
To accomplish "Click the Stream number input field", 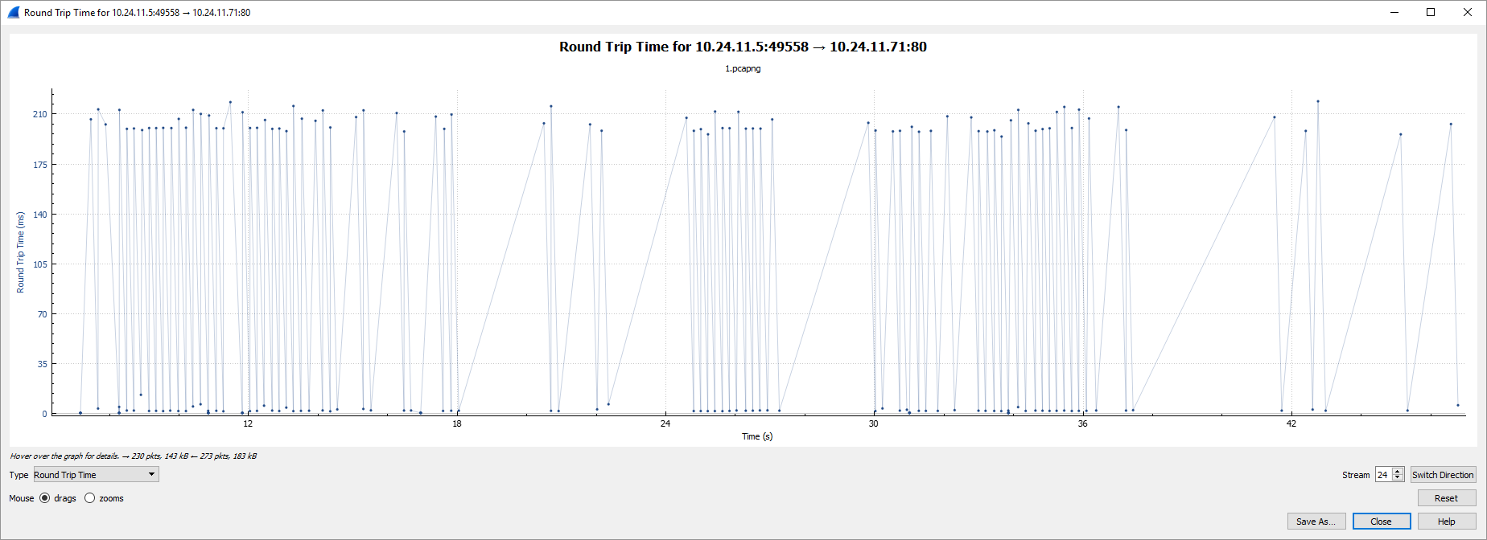I will click(1383, 475).
